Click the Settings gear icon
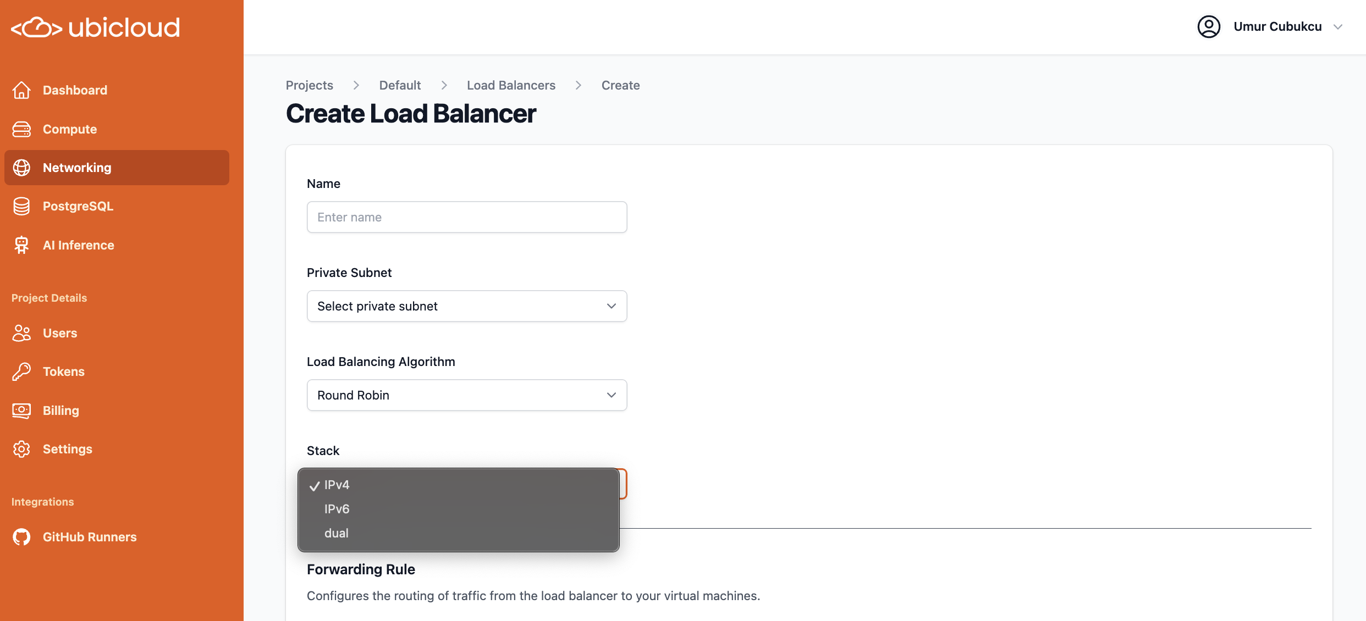 [21, 449]
